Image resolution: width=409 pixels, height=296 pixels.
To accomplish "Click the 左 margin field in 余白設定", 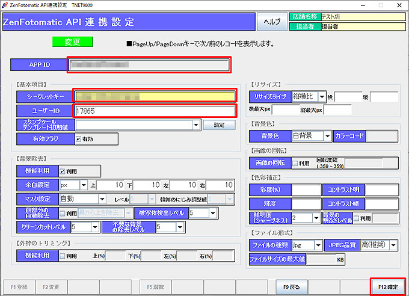I will (183, 185).
